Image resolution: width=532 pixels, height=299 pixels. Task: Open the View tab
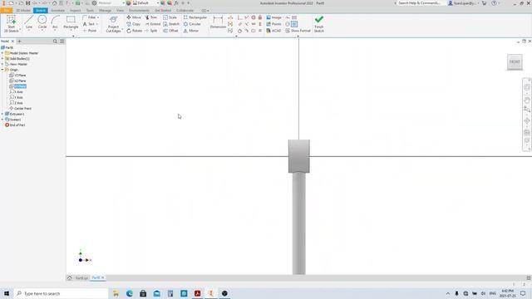pyautogui.click(x=120, y=11)
